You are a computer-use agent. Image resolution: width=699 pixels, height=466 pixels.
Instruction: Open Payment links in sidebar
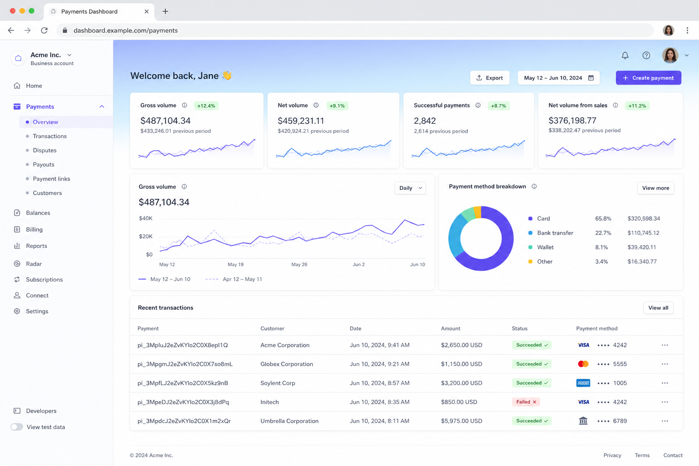point(51,179)
